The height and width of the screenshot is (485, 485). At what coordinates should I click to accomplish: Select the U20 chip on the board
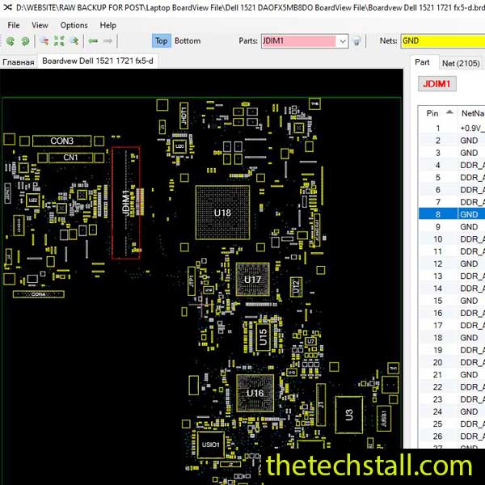[x=179, y=146]
